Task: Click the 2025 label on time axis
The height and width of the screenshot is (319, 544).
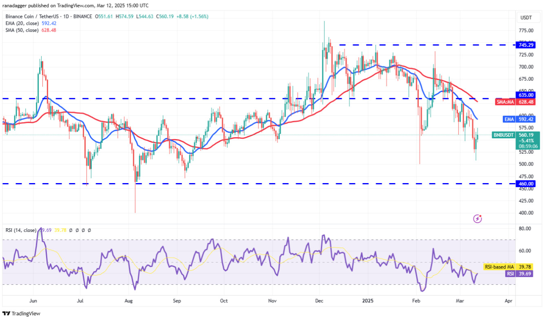Action: point(368,302)
